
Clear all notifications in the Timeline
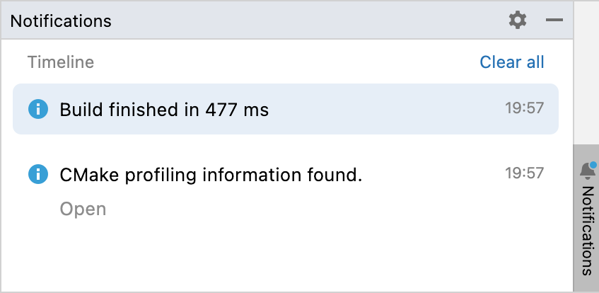click(x=512, y=62)
